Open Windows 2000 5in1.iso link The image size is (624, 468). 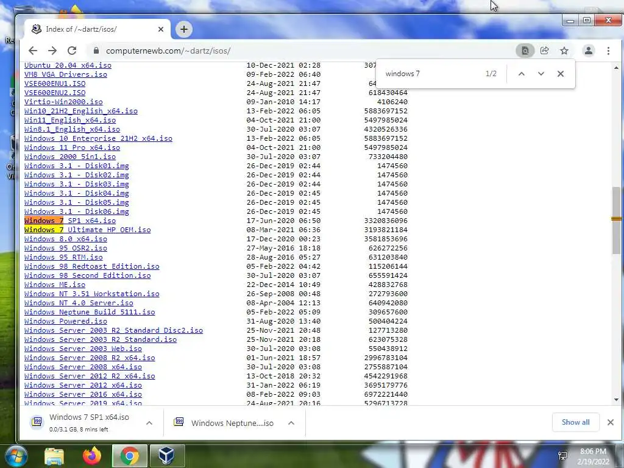70,157
